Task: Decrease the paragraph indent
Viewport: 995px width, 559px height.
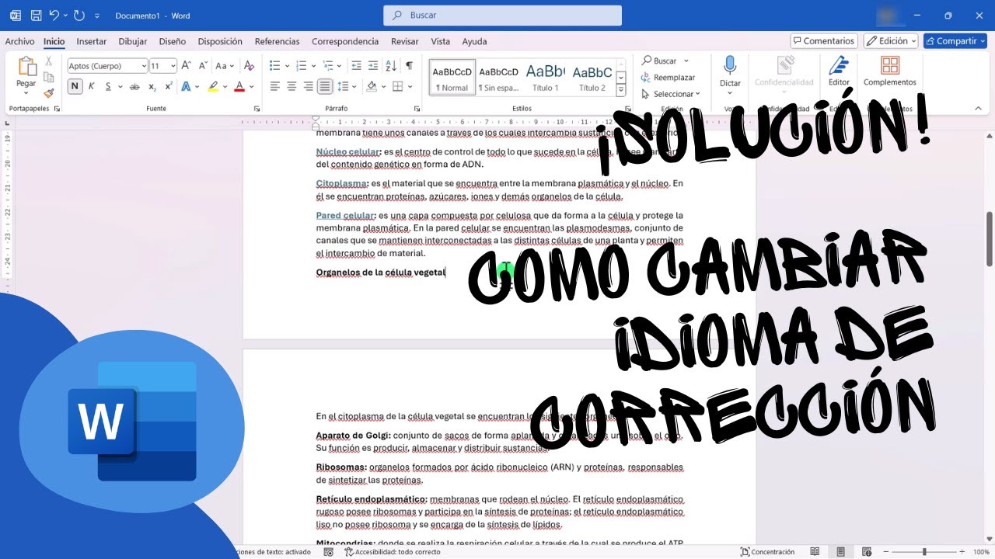Action: 356,66
